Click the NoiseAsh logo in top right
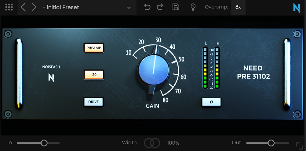 pos(296,7)
